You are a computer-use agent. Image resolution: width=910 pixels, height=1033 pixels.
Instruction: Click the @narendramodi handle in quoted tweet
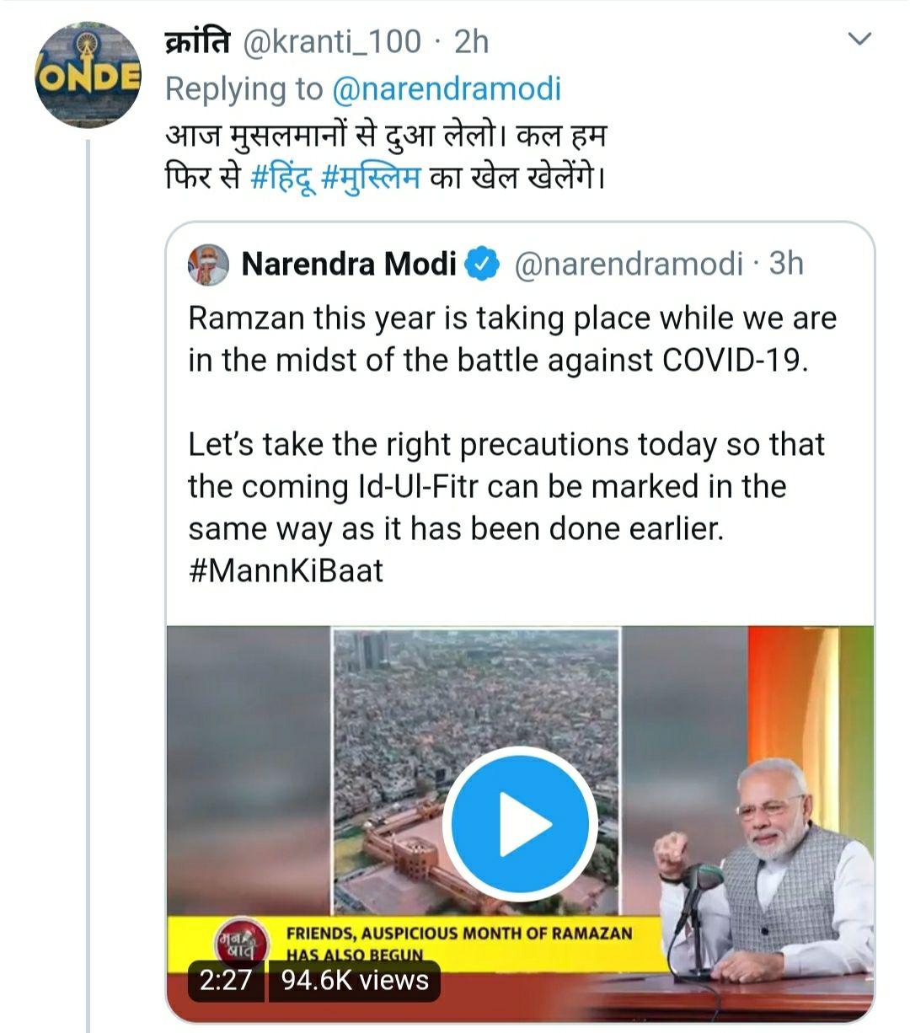pos(629,265)
